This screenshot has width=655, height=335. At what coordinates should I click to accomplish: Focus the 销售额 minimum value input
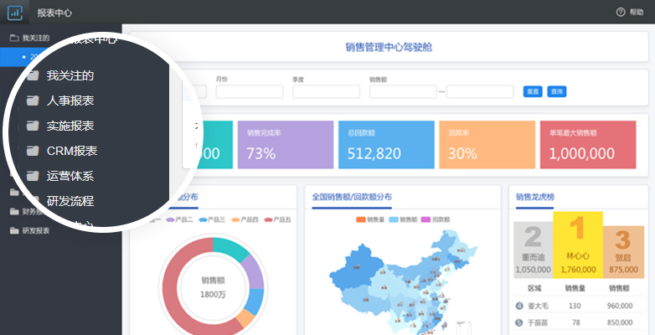(403, 91)
